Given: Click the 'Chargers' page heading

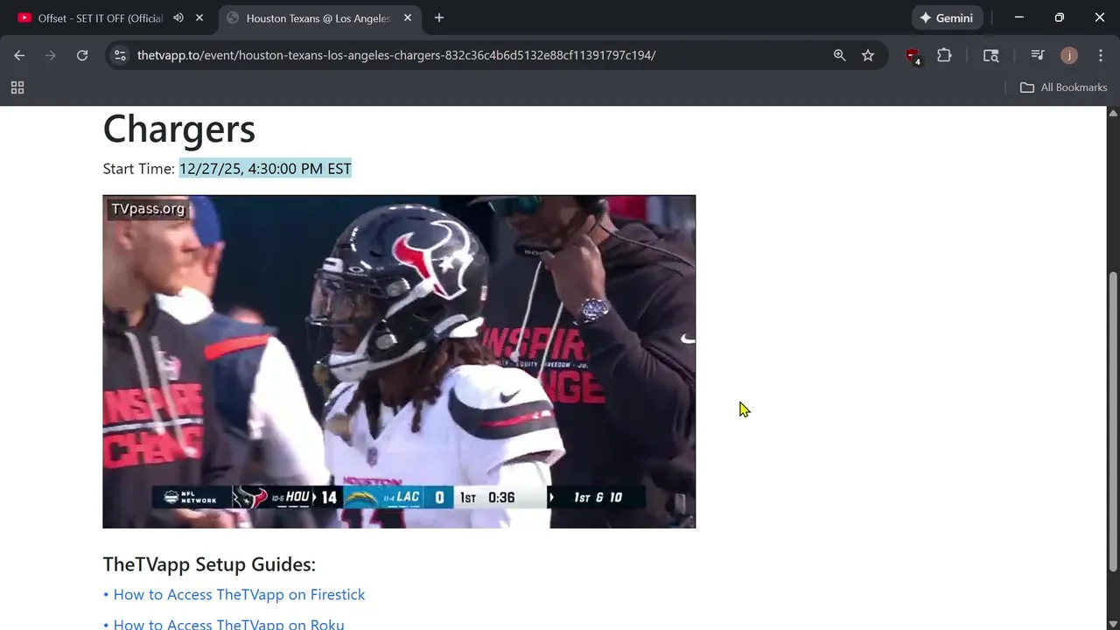Looking at the screenshot, I should point(179,129).
